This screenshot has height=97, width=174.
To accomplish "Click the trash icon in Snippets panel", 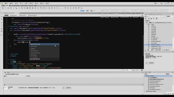I will tap(173, 94).
